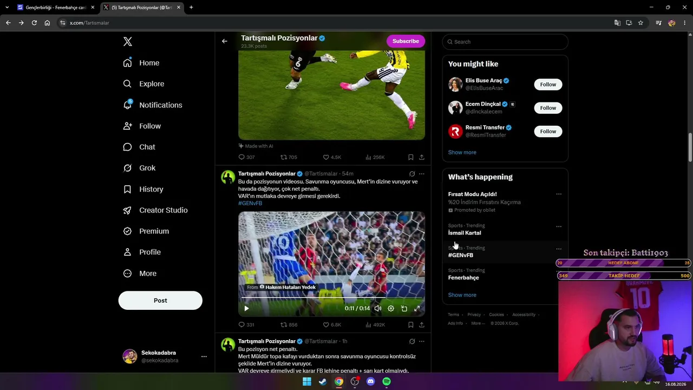Open the Chrome translate icon
The image size is (693, 390).
coord(617,23)
